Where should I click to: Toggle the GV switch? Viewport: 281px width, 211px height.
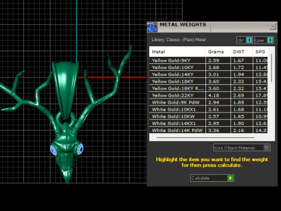coord(245,40)
